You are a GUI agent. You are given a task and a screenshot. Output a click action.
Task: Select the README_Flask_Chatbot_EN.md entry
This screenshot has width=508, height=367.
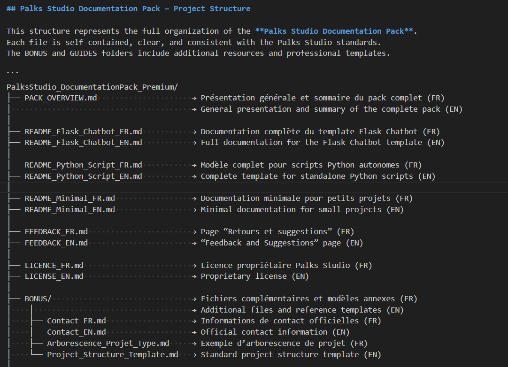(x=83, y=143)
